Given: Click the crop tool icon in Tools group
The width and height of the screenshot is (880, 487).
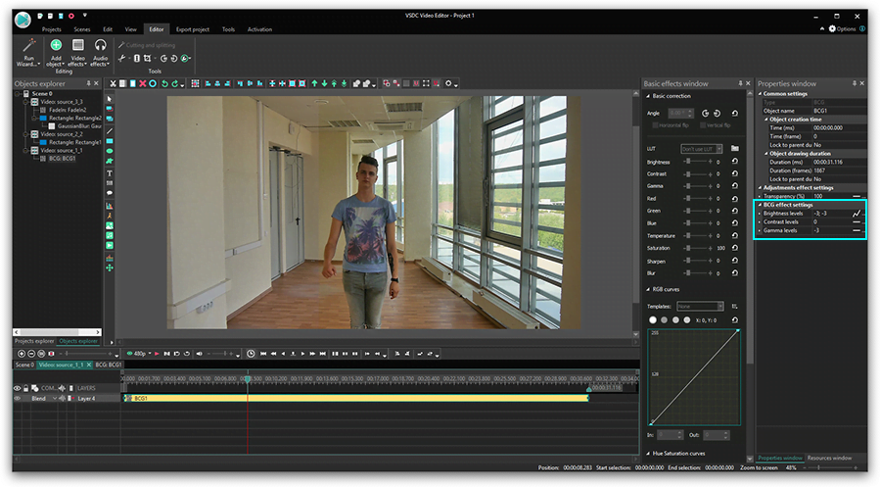Looking at the screenshot, I should tap(147, 58).
